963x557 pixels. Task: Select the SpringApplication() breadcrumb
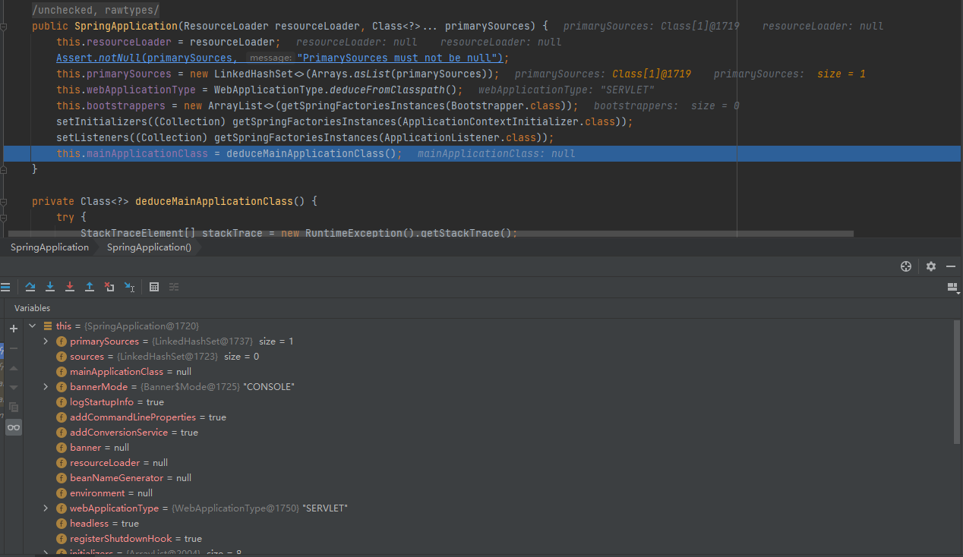pos(149,247)
